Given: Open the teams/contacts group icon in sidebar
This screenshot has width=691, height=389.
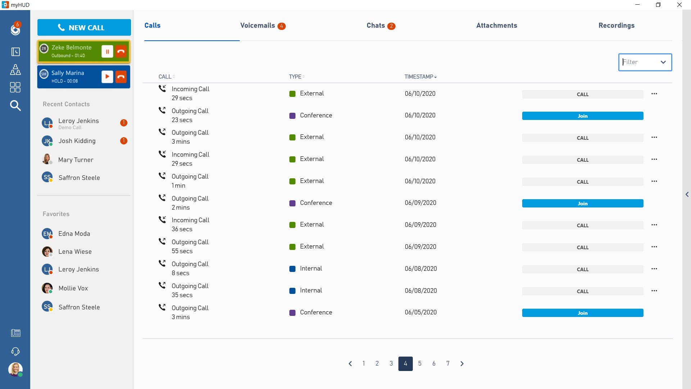Looking at the screenshot, I should pyautogui.click(x=15, y=70).
